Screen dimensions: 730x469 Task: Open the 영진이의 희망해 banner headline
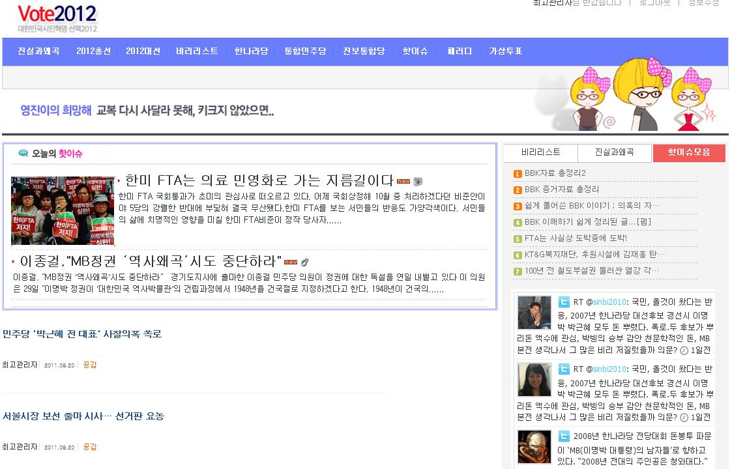click(147, 110)
